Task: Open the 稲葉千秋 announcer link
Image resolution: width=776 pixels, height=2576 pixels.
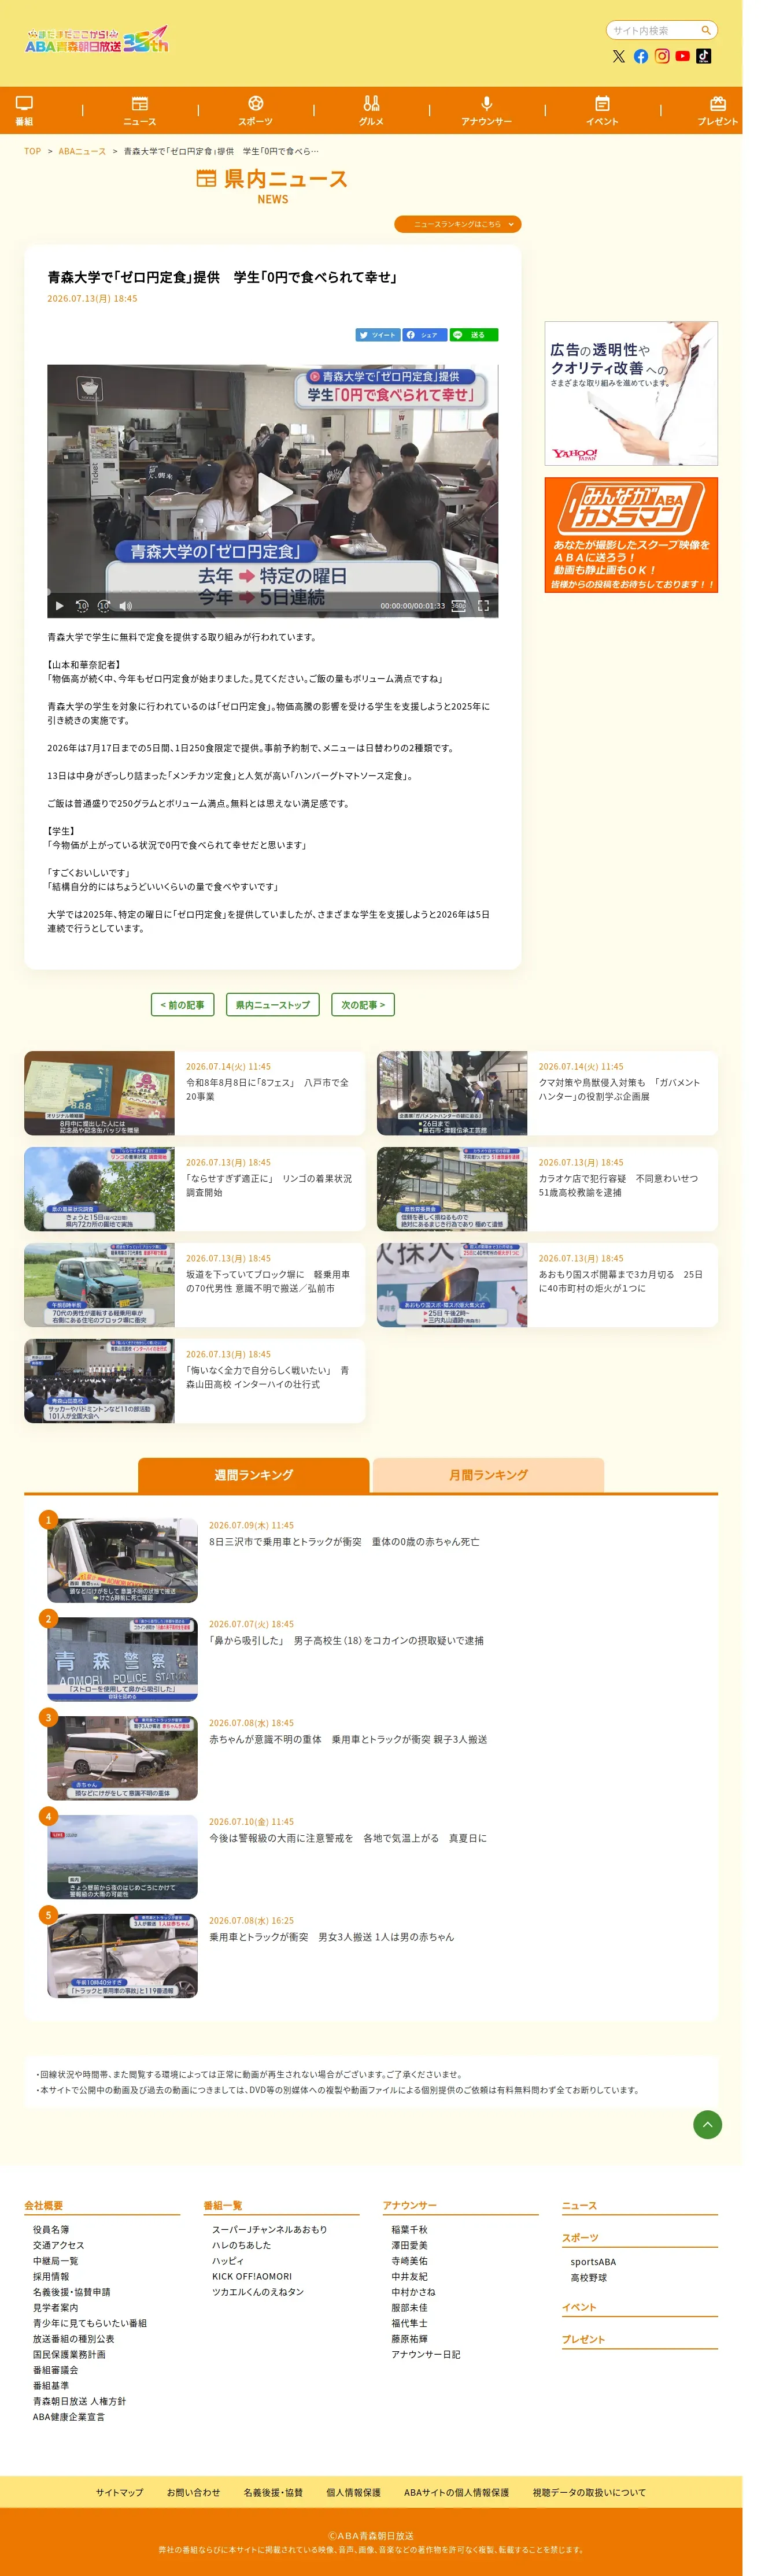Action: pyautogui.click(x=408, y=2230)
